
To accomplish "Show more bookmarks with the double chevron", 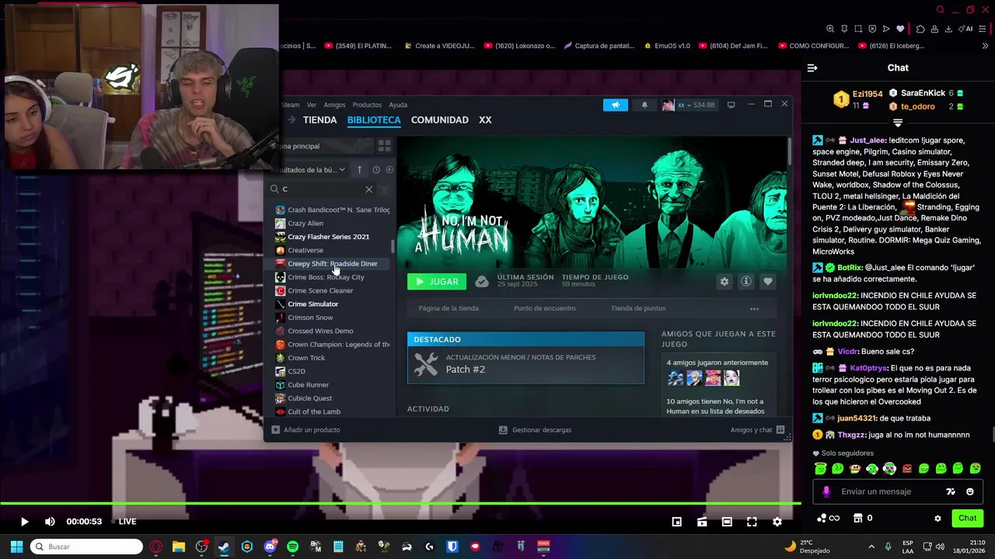I will click(x=986, y=46).
